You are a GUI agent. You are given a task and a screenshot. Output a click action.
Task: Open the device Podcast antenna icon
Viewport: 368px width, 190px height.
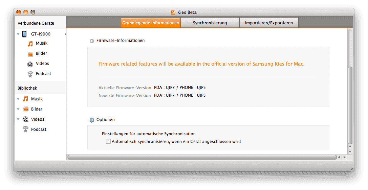click(30, 74)
